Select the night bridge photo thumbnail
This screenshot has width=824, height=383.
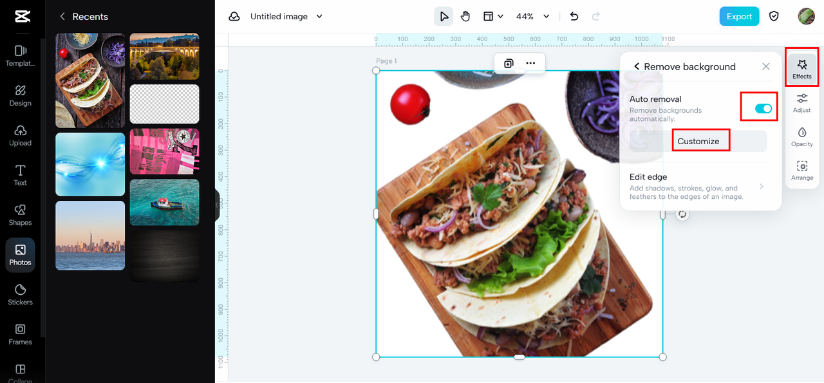click(x=165, y=57)
